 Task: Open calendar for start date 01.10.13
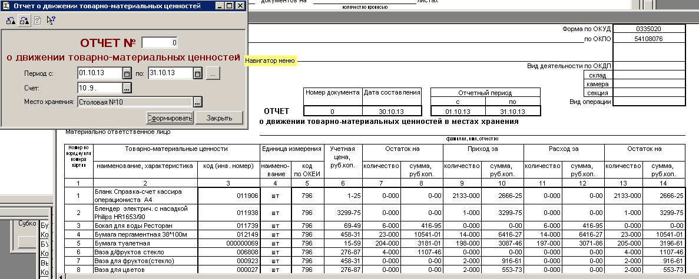tap(126, 73)
